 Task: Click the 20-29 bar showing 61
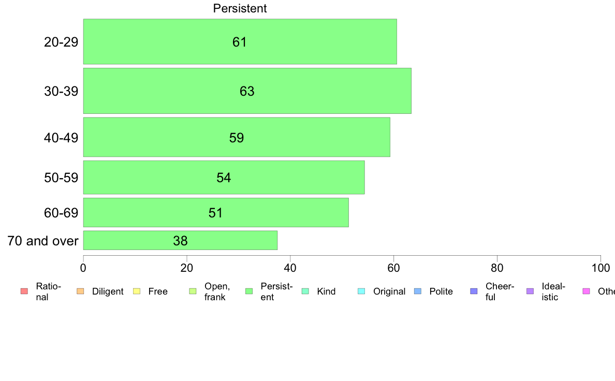tap(240, 42)
